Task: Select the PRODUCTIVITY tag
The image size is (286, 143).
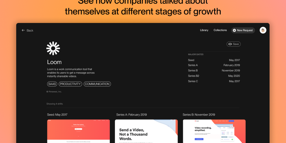Action: pos(70,84)
